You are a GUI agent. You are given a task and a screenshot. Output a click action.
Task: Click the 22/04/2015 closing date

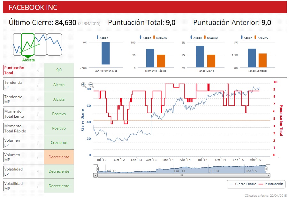click(89, 23)
